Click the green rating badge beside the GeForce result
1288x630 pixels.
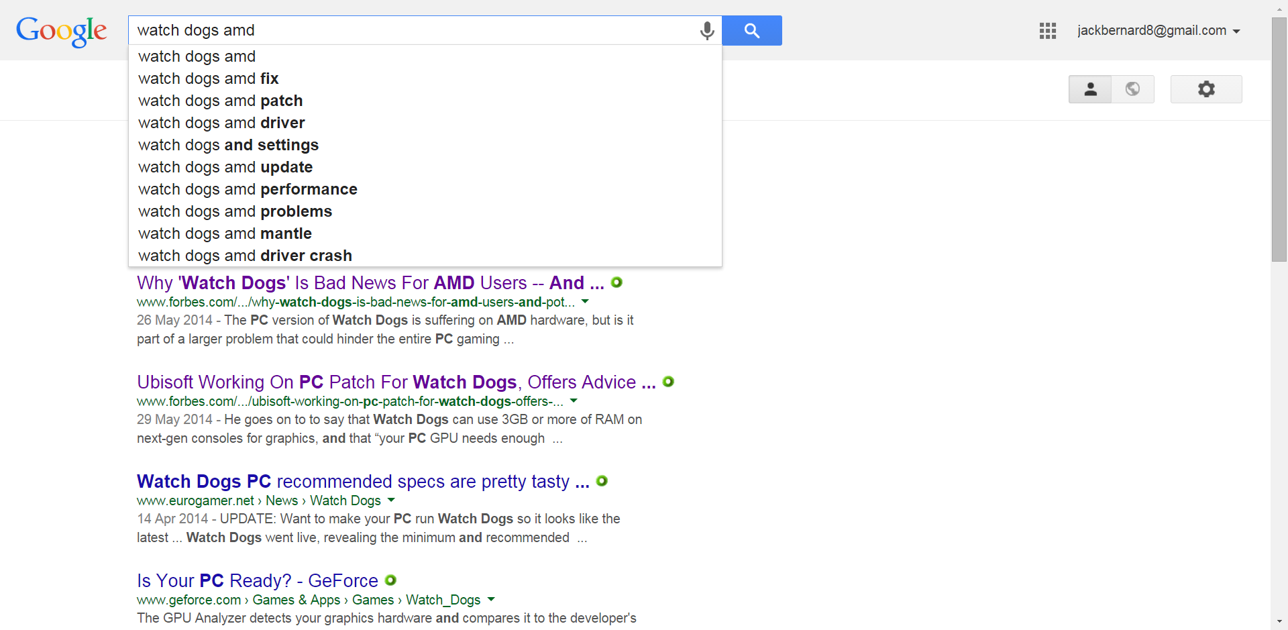[390, 580]
